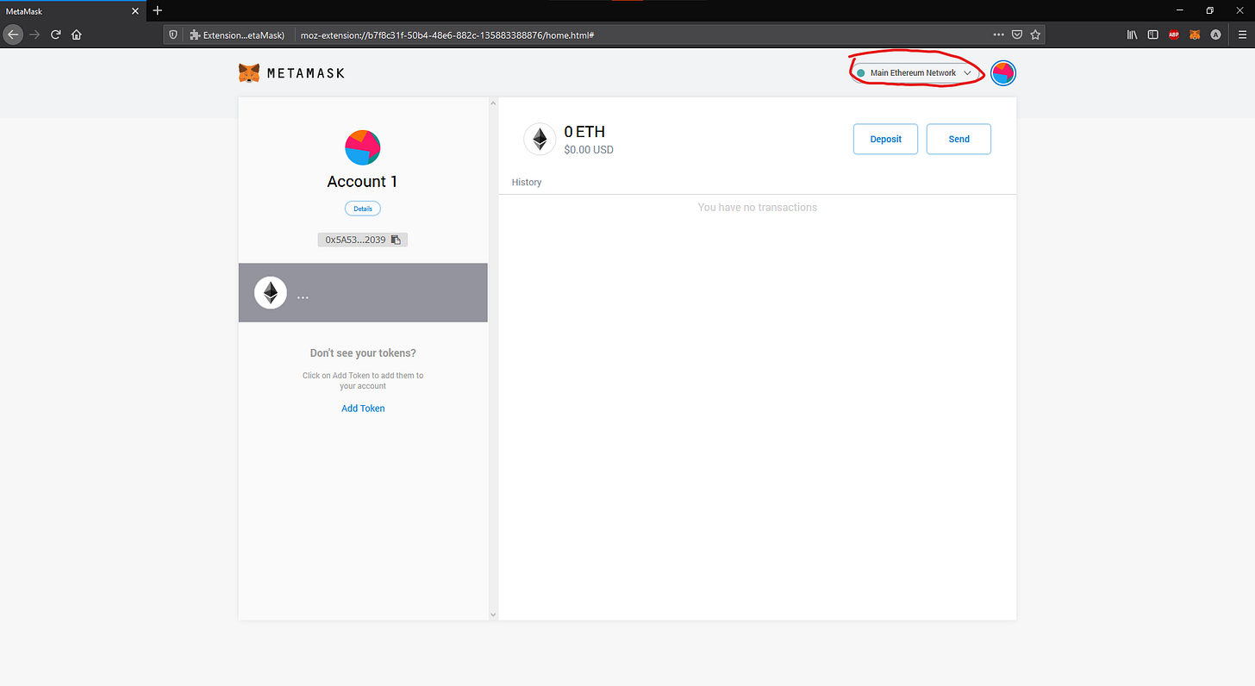Click the Ethereum icon beside 0 ETH
1255x686 pixels.
click(x=540, y=140)
